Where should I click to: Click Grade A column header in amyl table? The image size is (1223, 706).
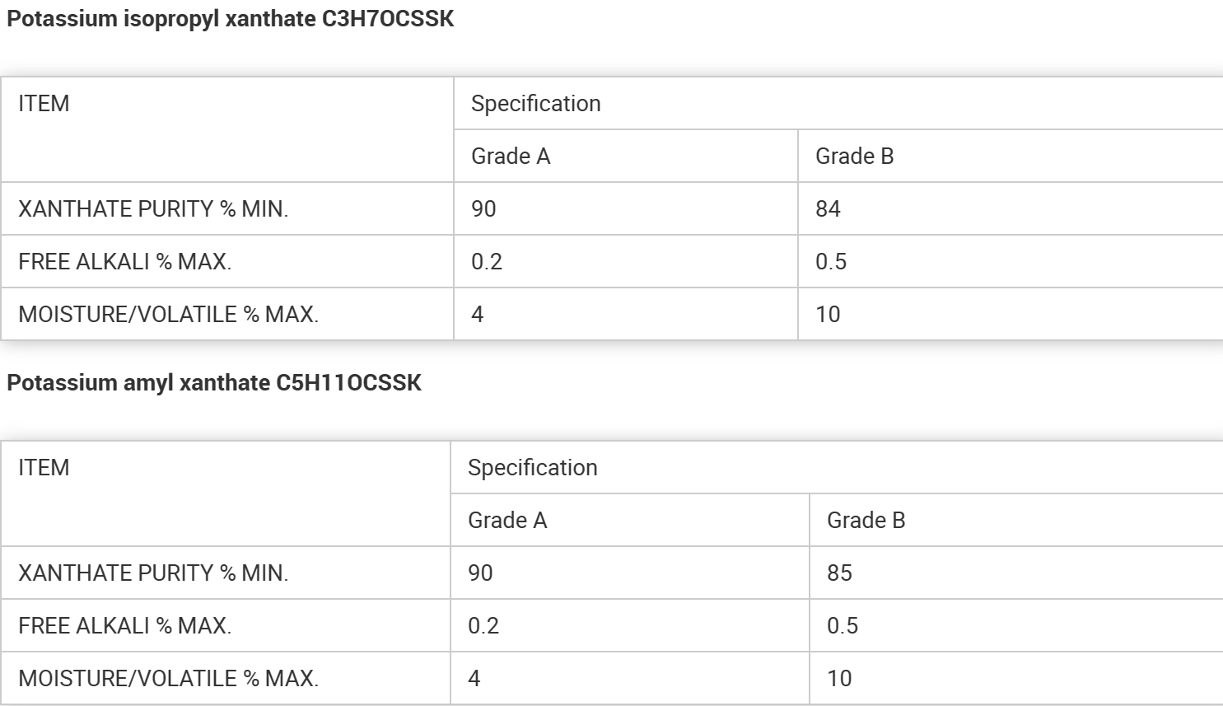pyautogui.click(x=506, y=521)
